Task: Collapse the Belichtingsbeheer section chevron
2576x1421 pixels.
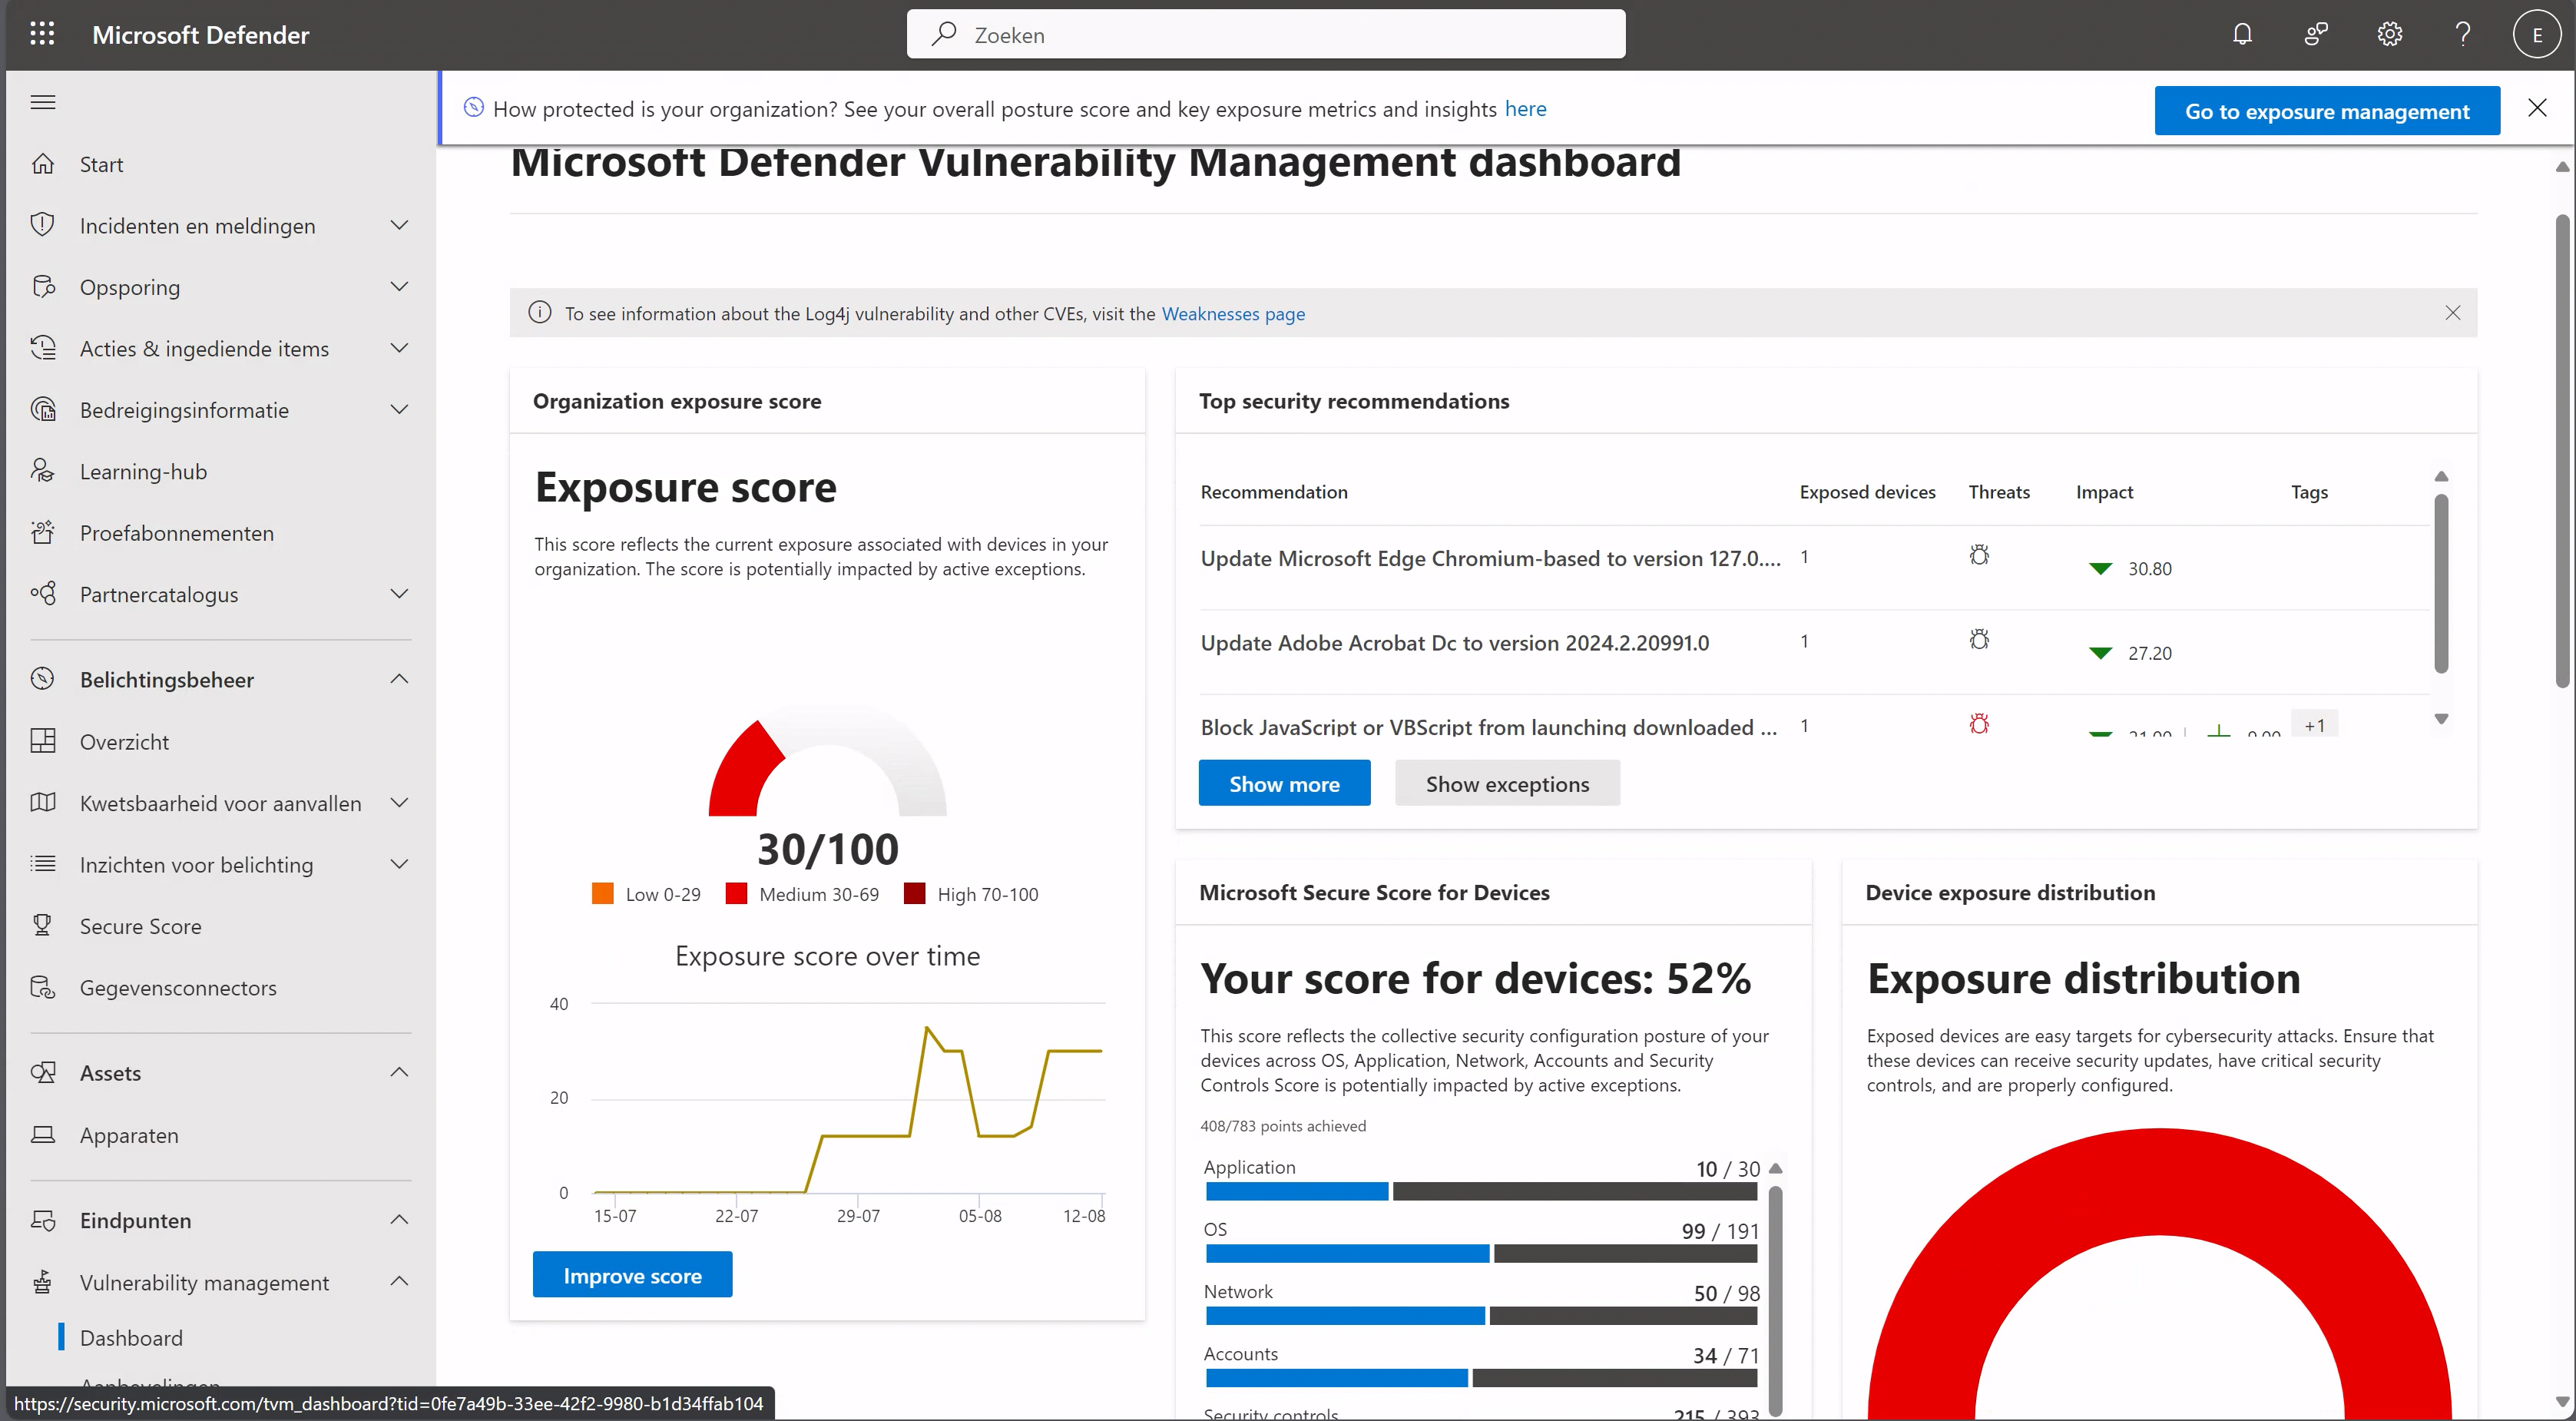Action: (399, 680)
